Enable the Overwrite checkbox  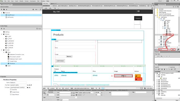point(11,90)
